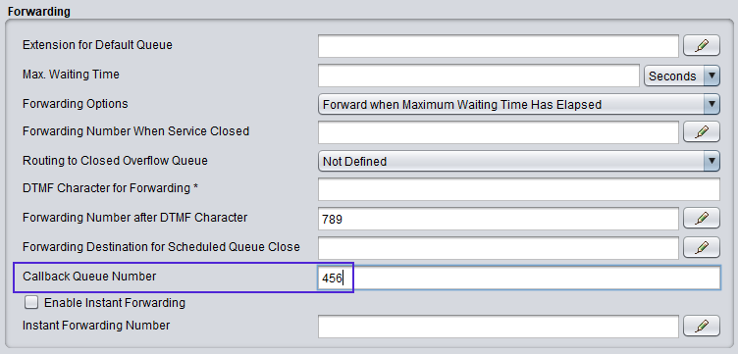Expand the Forwarding Options dropdown

pyautogui.click(x=519, y=104)
